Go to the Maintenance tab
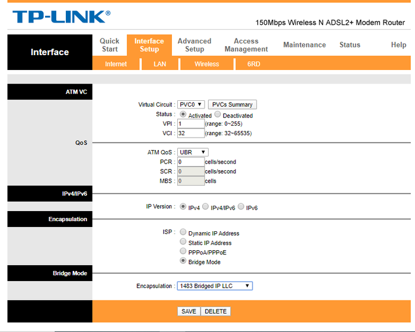415x332 pixels. pyautogui.click(x=304, y=45)
